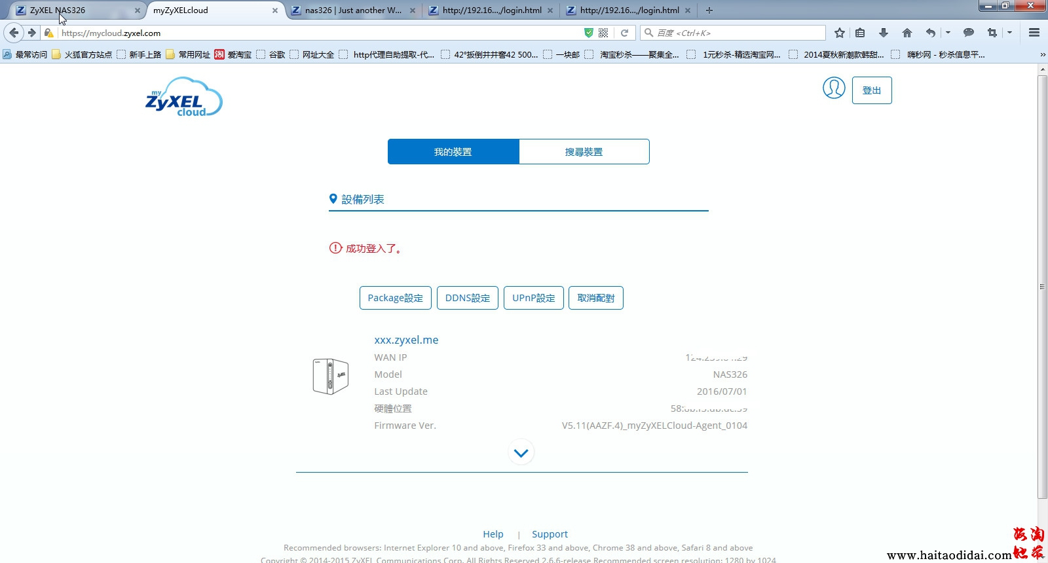Open the downloads arrow icon
The height and width of the screenshot is (563, 1048).
883,33
